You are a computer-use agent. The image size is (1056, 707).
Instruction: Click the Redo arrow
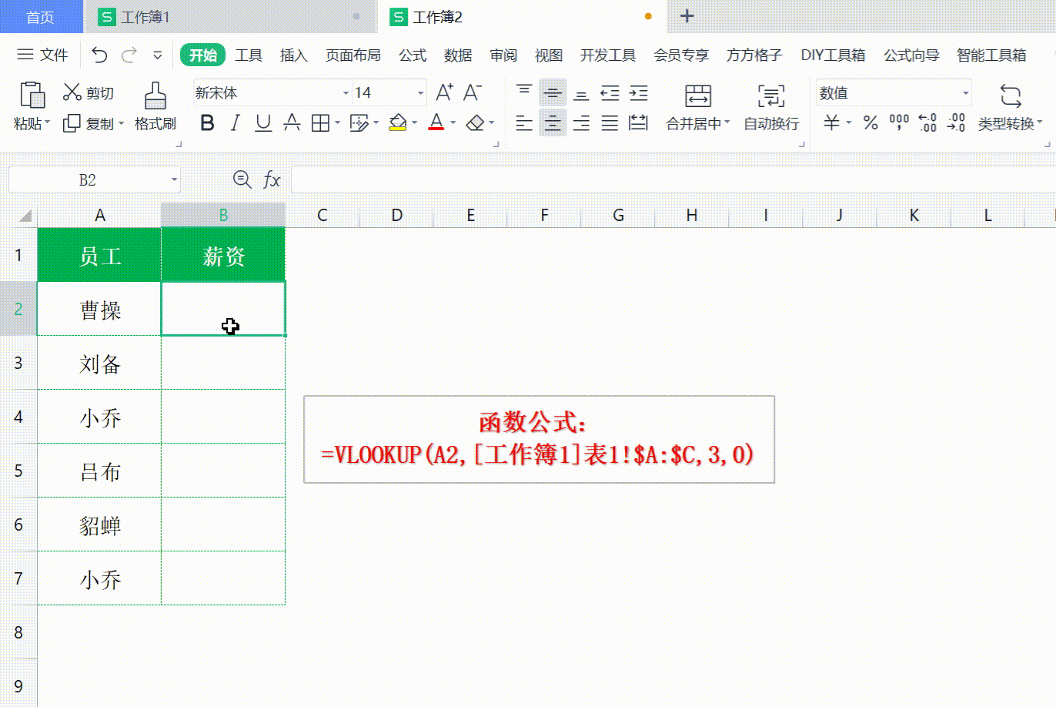pyautogui.click(x=129, y=55)
